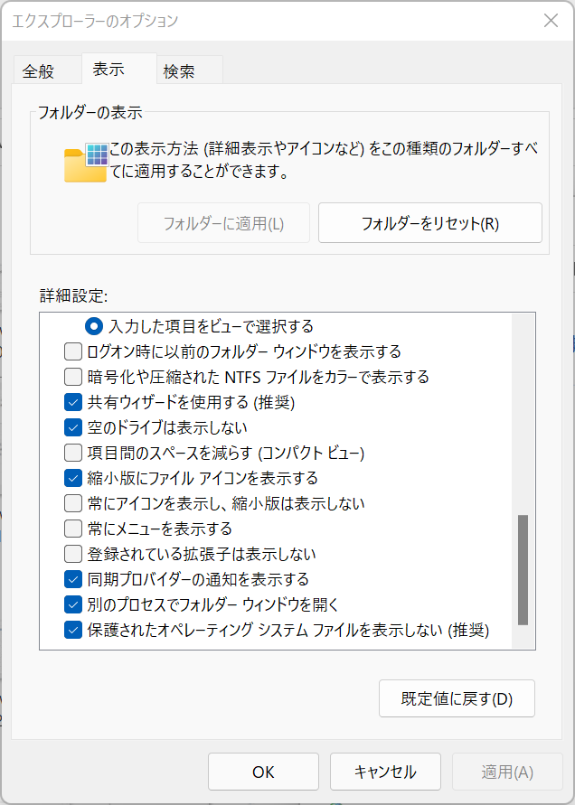
Task: Uncheck 共有ウィザードを使用する (推奨)
Action: [73, 402]
